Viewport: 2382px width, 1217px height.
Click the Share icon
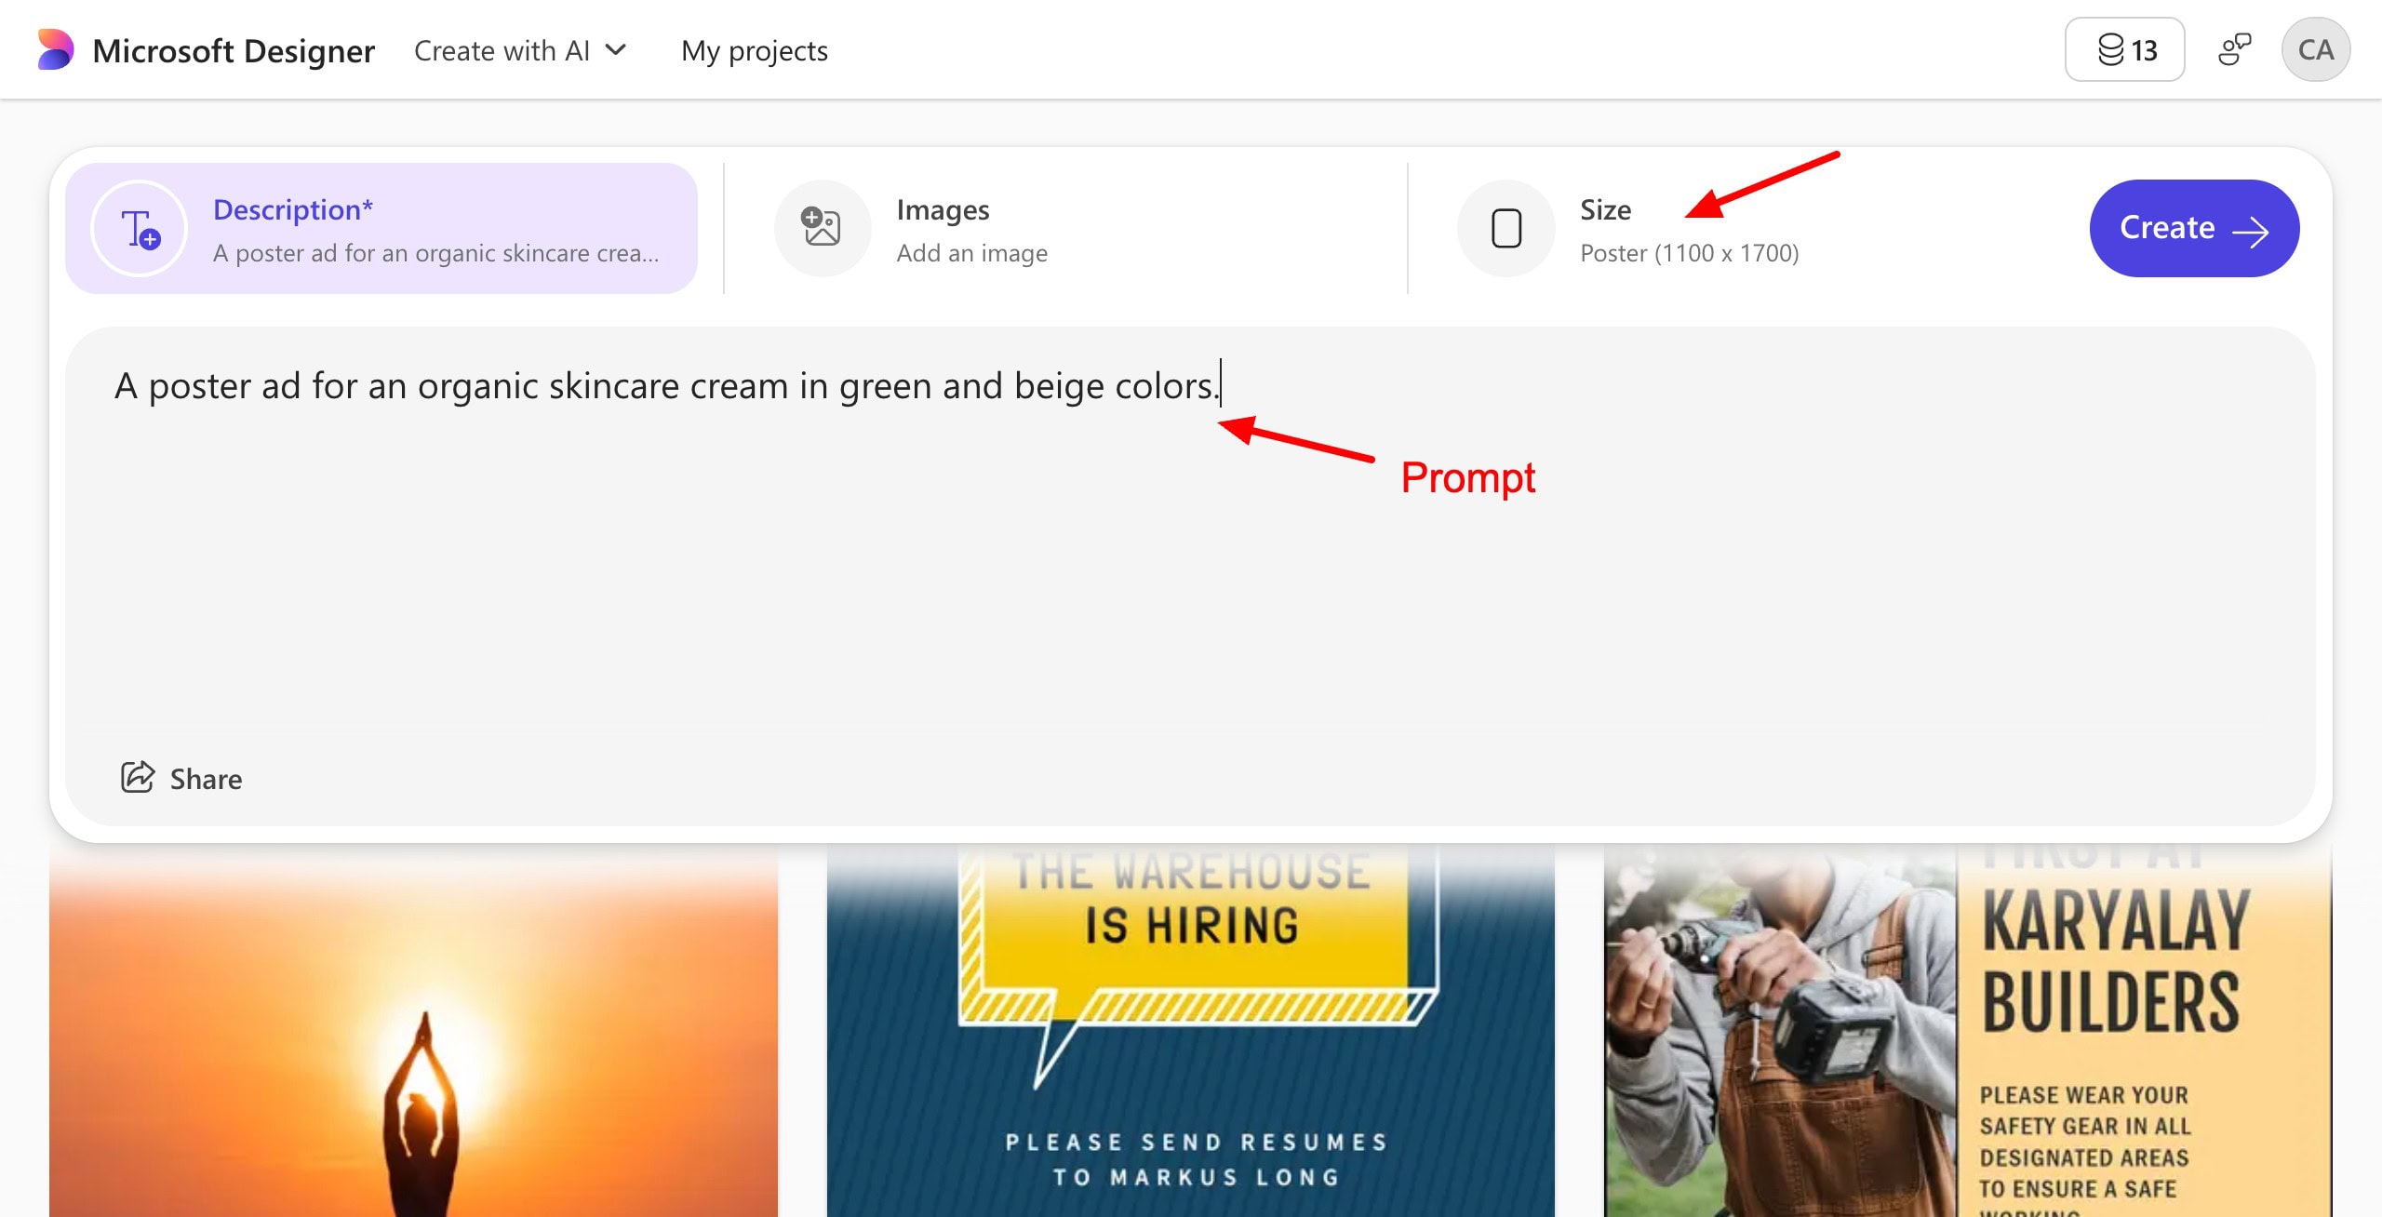tap(138, 777)
